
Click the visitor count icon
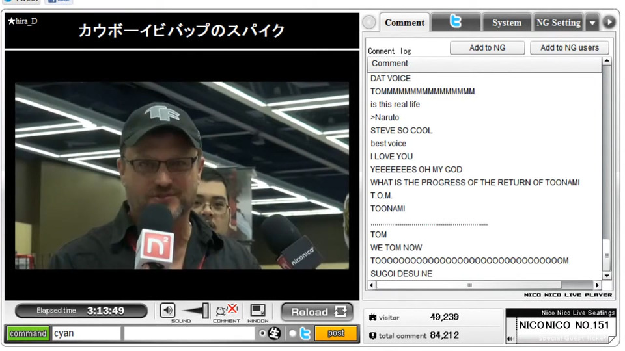pyautogui.click(x=372, y=318)
